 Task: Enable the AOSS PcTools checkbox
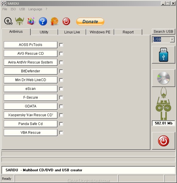point(61,45)
